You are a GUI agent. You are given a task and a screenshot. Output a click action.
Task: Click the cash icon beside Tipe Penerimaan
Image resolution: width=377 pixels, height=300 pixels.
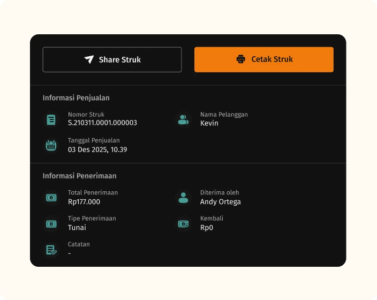51,223
